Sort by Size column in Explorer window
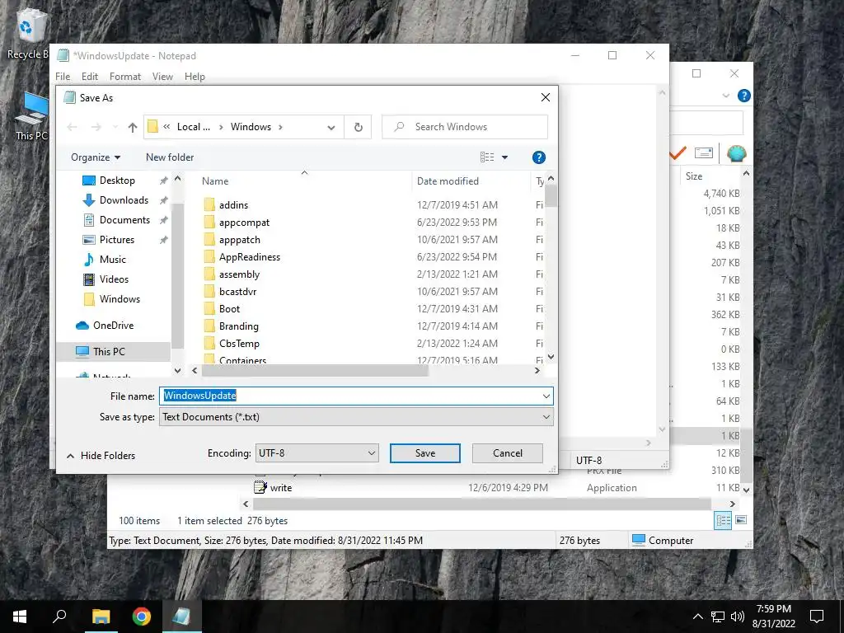The height and width of the screenshot is (633, 844). tap(694, 176)
